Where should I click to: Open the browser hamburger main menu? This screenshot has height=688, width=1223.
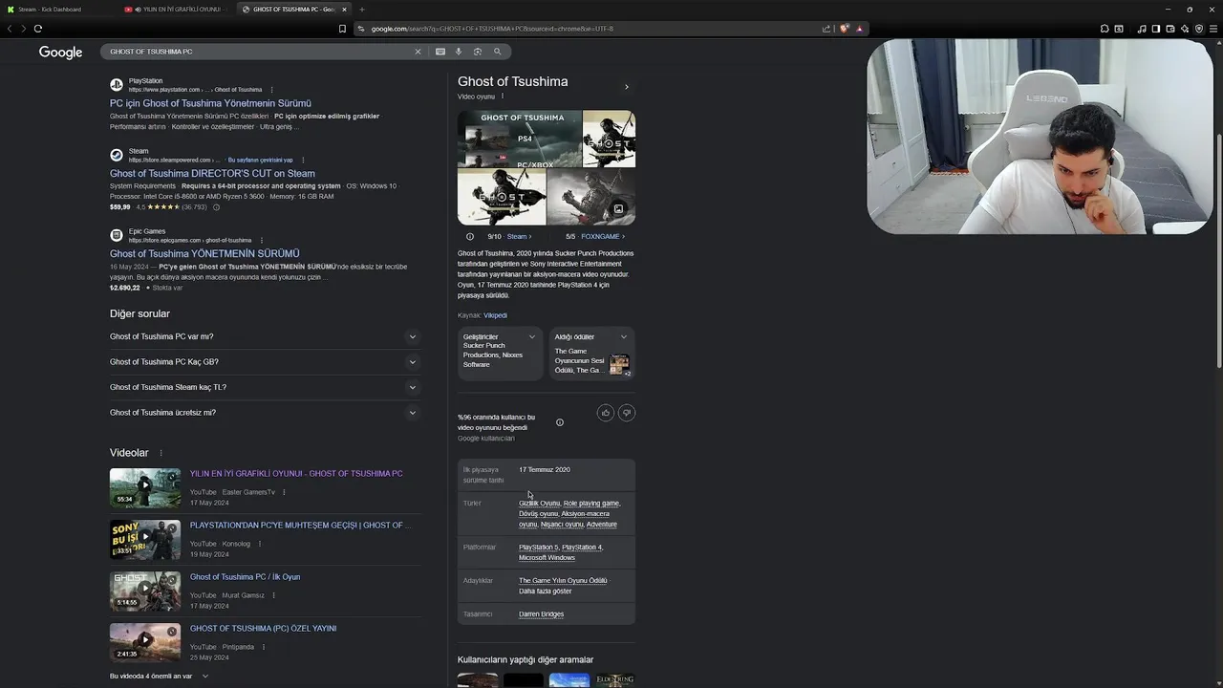coord(1213,29)
